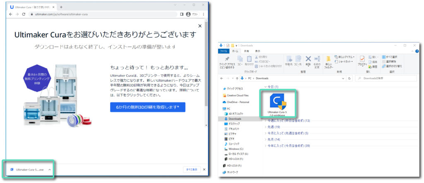
Task: Switch to the 共有 ribbon tab
Action: (x=247, y=51)
